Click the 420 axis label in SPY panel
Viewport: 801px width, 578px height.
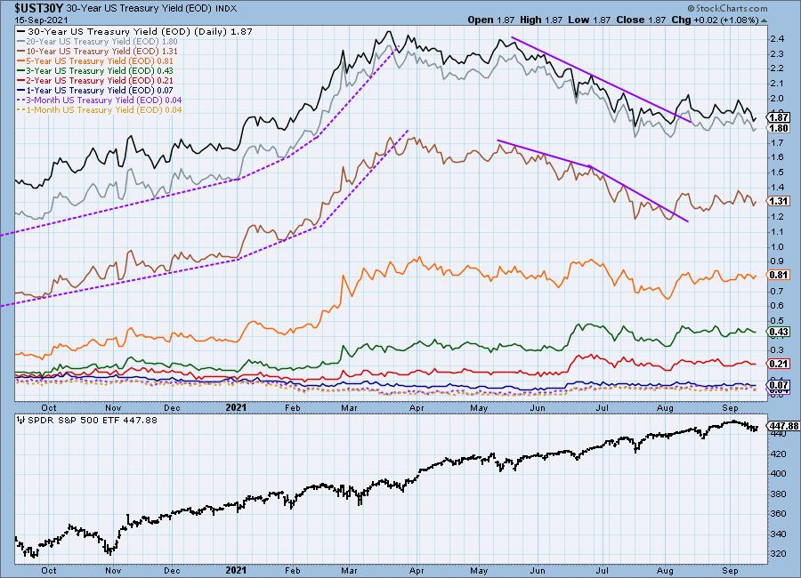click(779, 454)
